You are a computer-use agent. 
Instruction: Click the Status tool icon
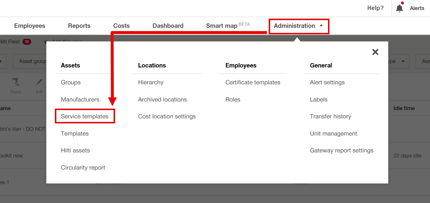coord(15,83)
